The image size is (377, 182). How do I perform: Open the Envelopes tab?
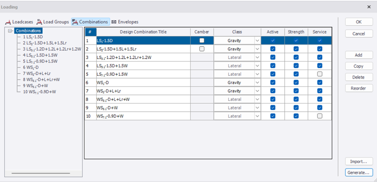[x=125, y=22]
